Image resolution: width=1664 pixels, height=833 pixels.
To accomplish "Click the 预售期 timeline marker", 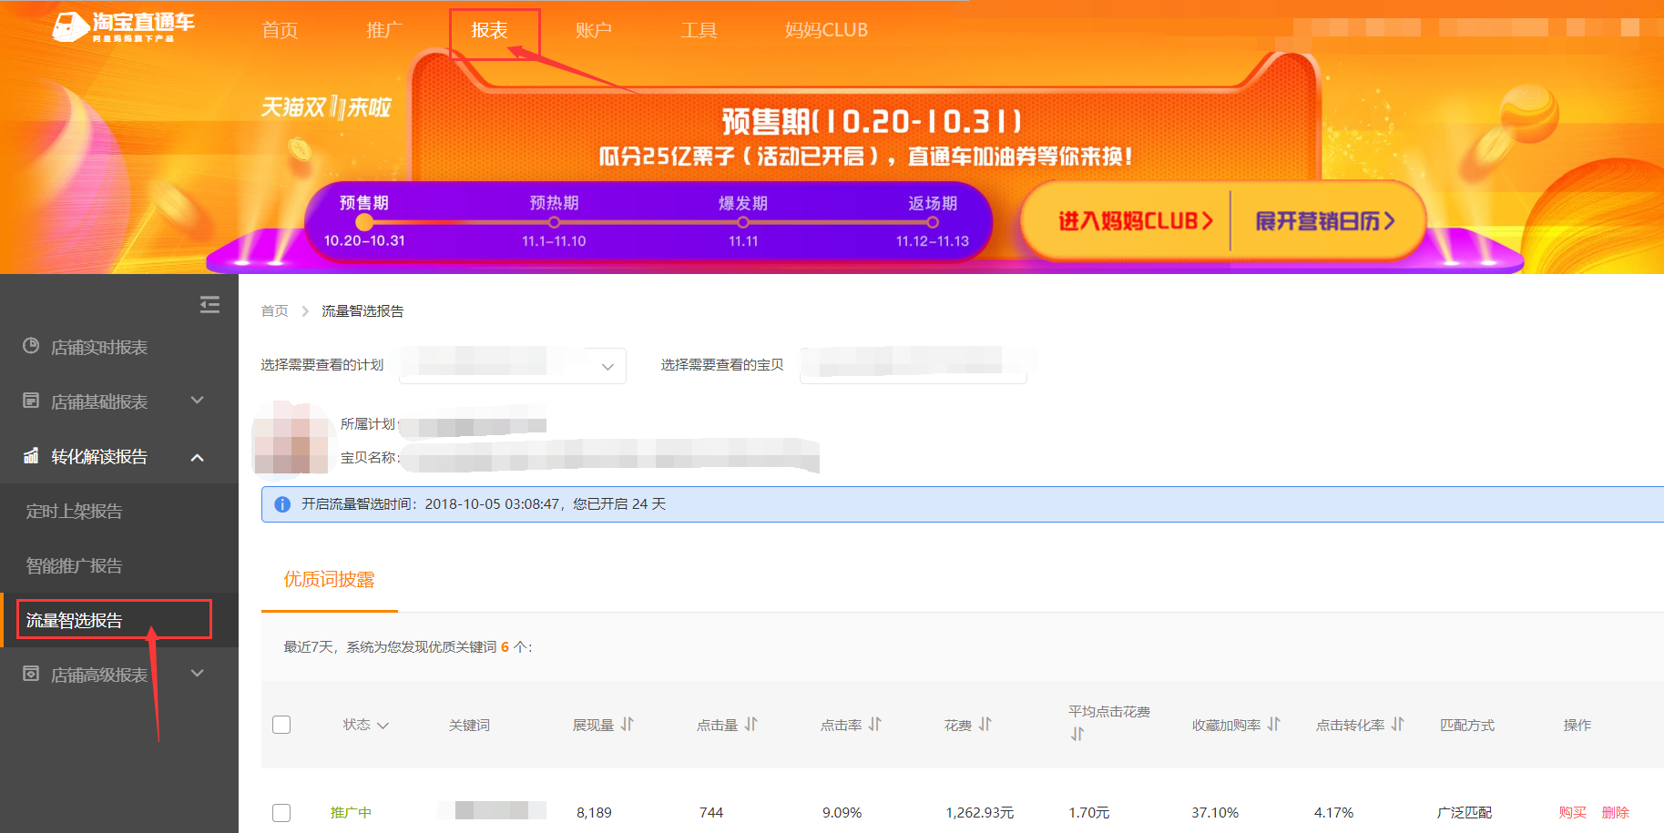I will pyautogui.click(x=364, y=222).
